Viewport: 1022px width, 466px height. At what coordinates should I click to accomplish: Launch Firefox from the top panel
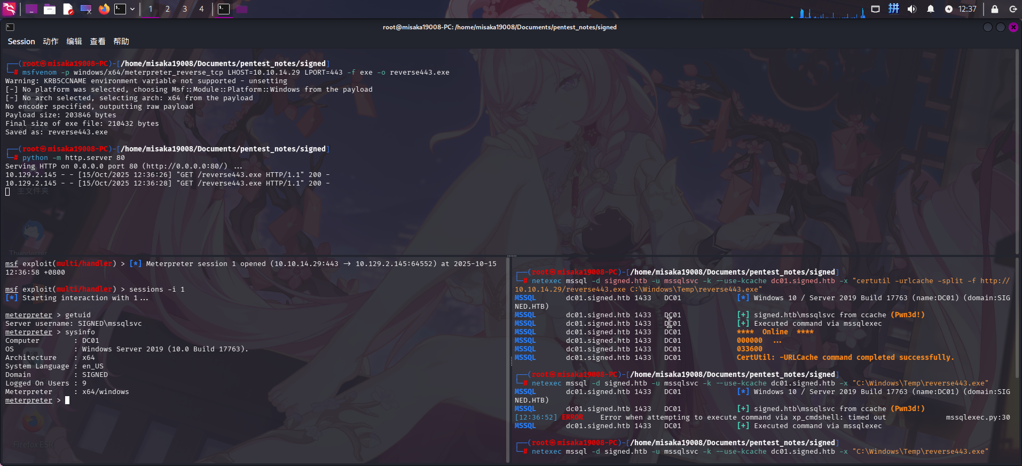[x=104, y=9]
